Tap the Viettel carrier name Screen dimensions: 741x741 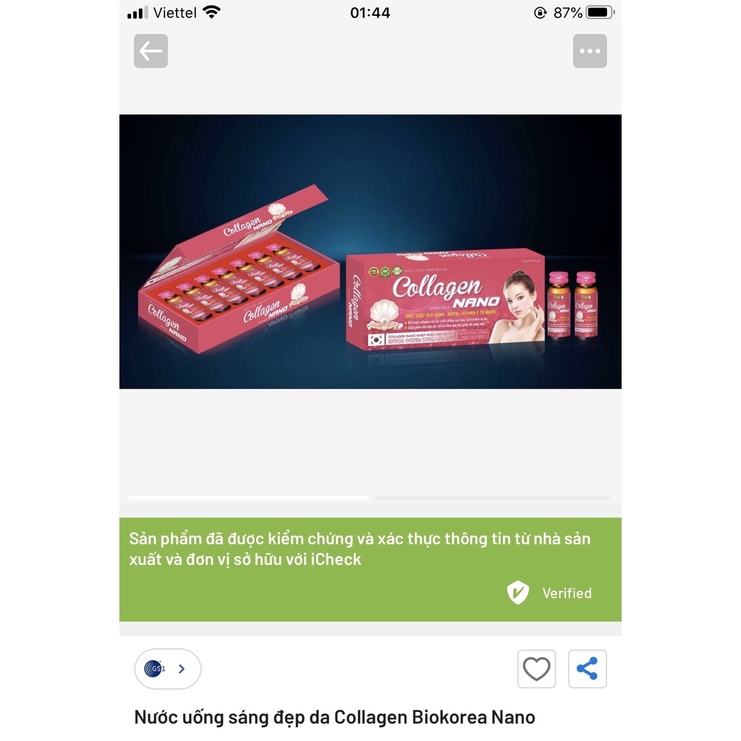click(x=175, y=13)
